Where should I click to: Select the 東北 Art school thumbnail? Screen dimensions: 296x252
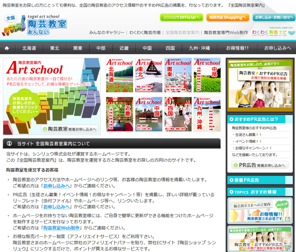pos(148,75)
